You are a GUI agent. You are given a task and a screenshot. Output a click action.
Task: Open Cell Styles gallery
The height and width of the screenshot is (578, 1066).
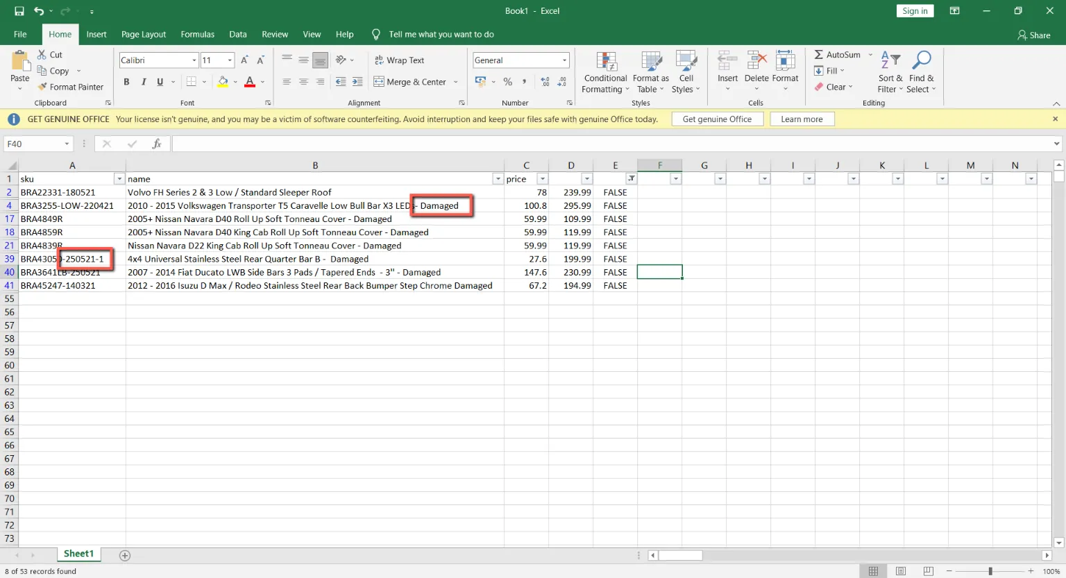coord(686,72)
